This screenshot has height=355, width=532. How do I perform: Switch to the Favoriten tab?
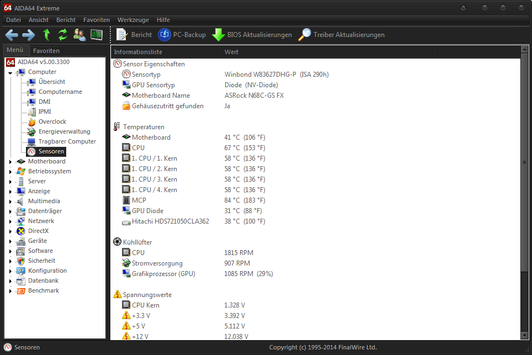click(x=46, y=51)
